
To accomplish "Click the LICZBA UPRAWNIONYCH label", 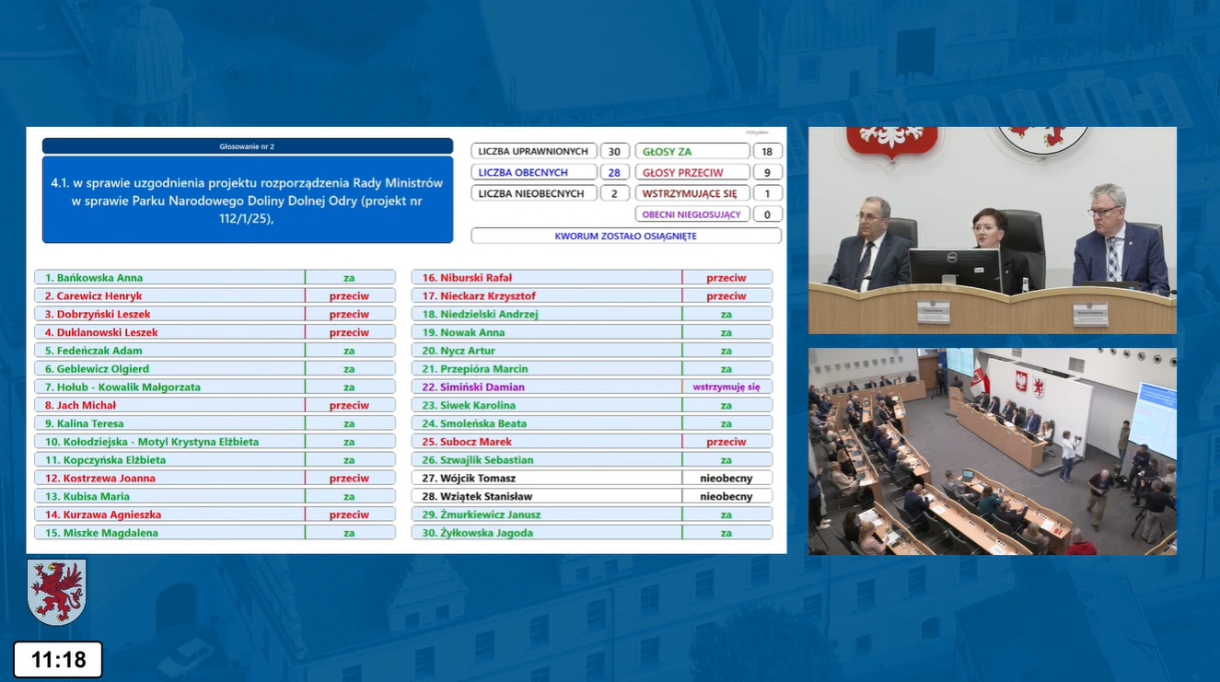I will [533, 151].
